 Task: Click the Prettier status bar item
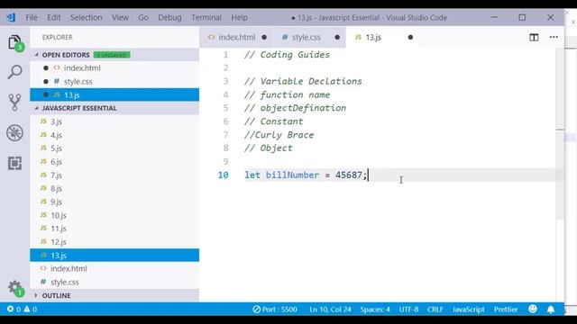pyautogui.click(x=506, y=310)
